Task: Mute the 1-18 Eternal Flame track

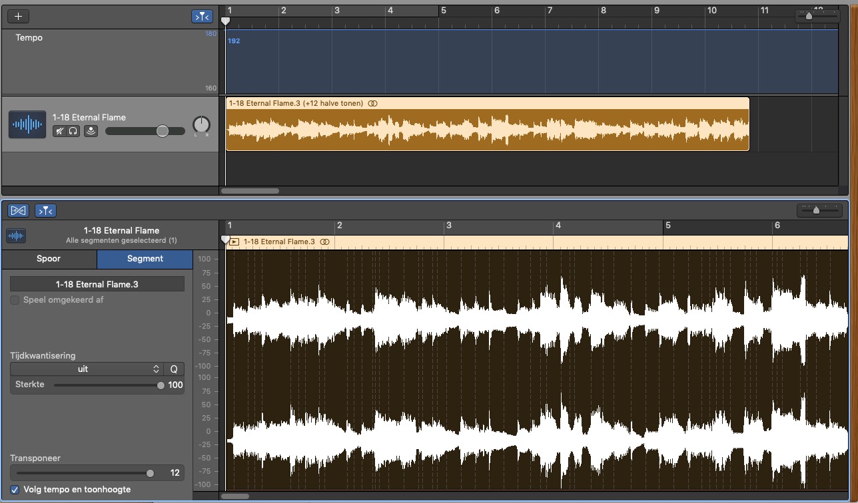Action: pyautogui.click(x=59, y=131)
